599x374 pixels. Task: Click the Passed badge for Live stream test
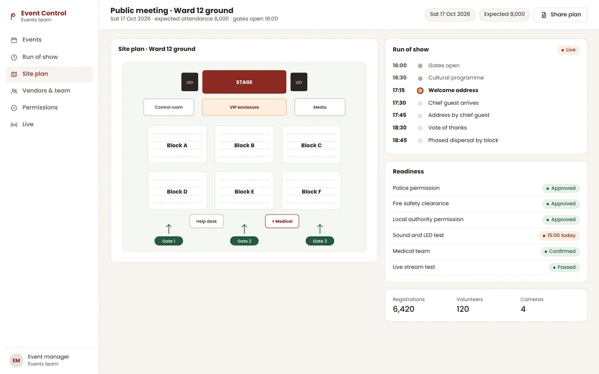(564, 267)
